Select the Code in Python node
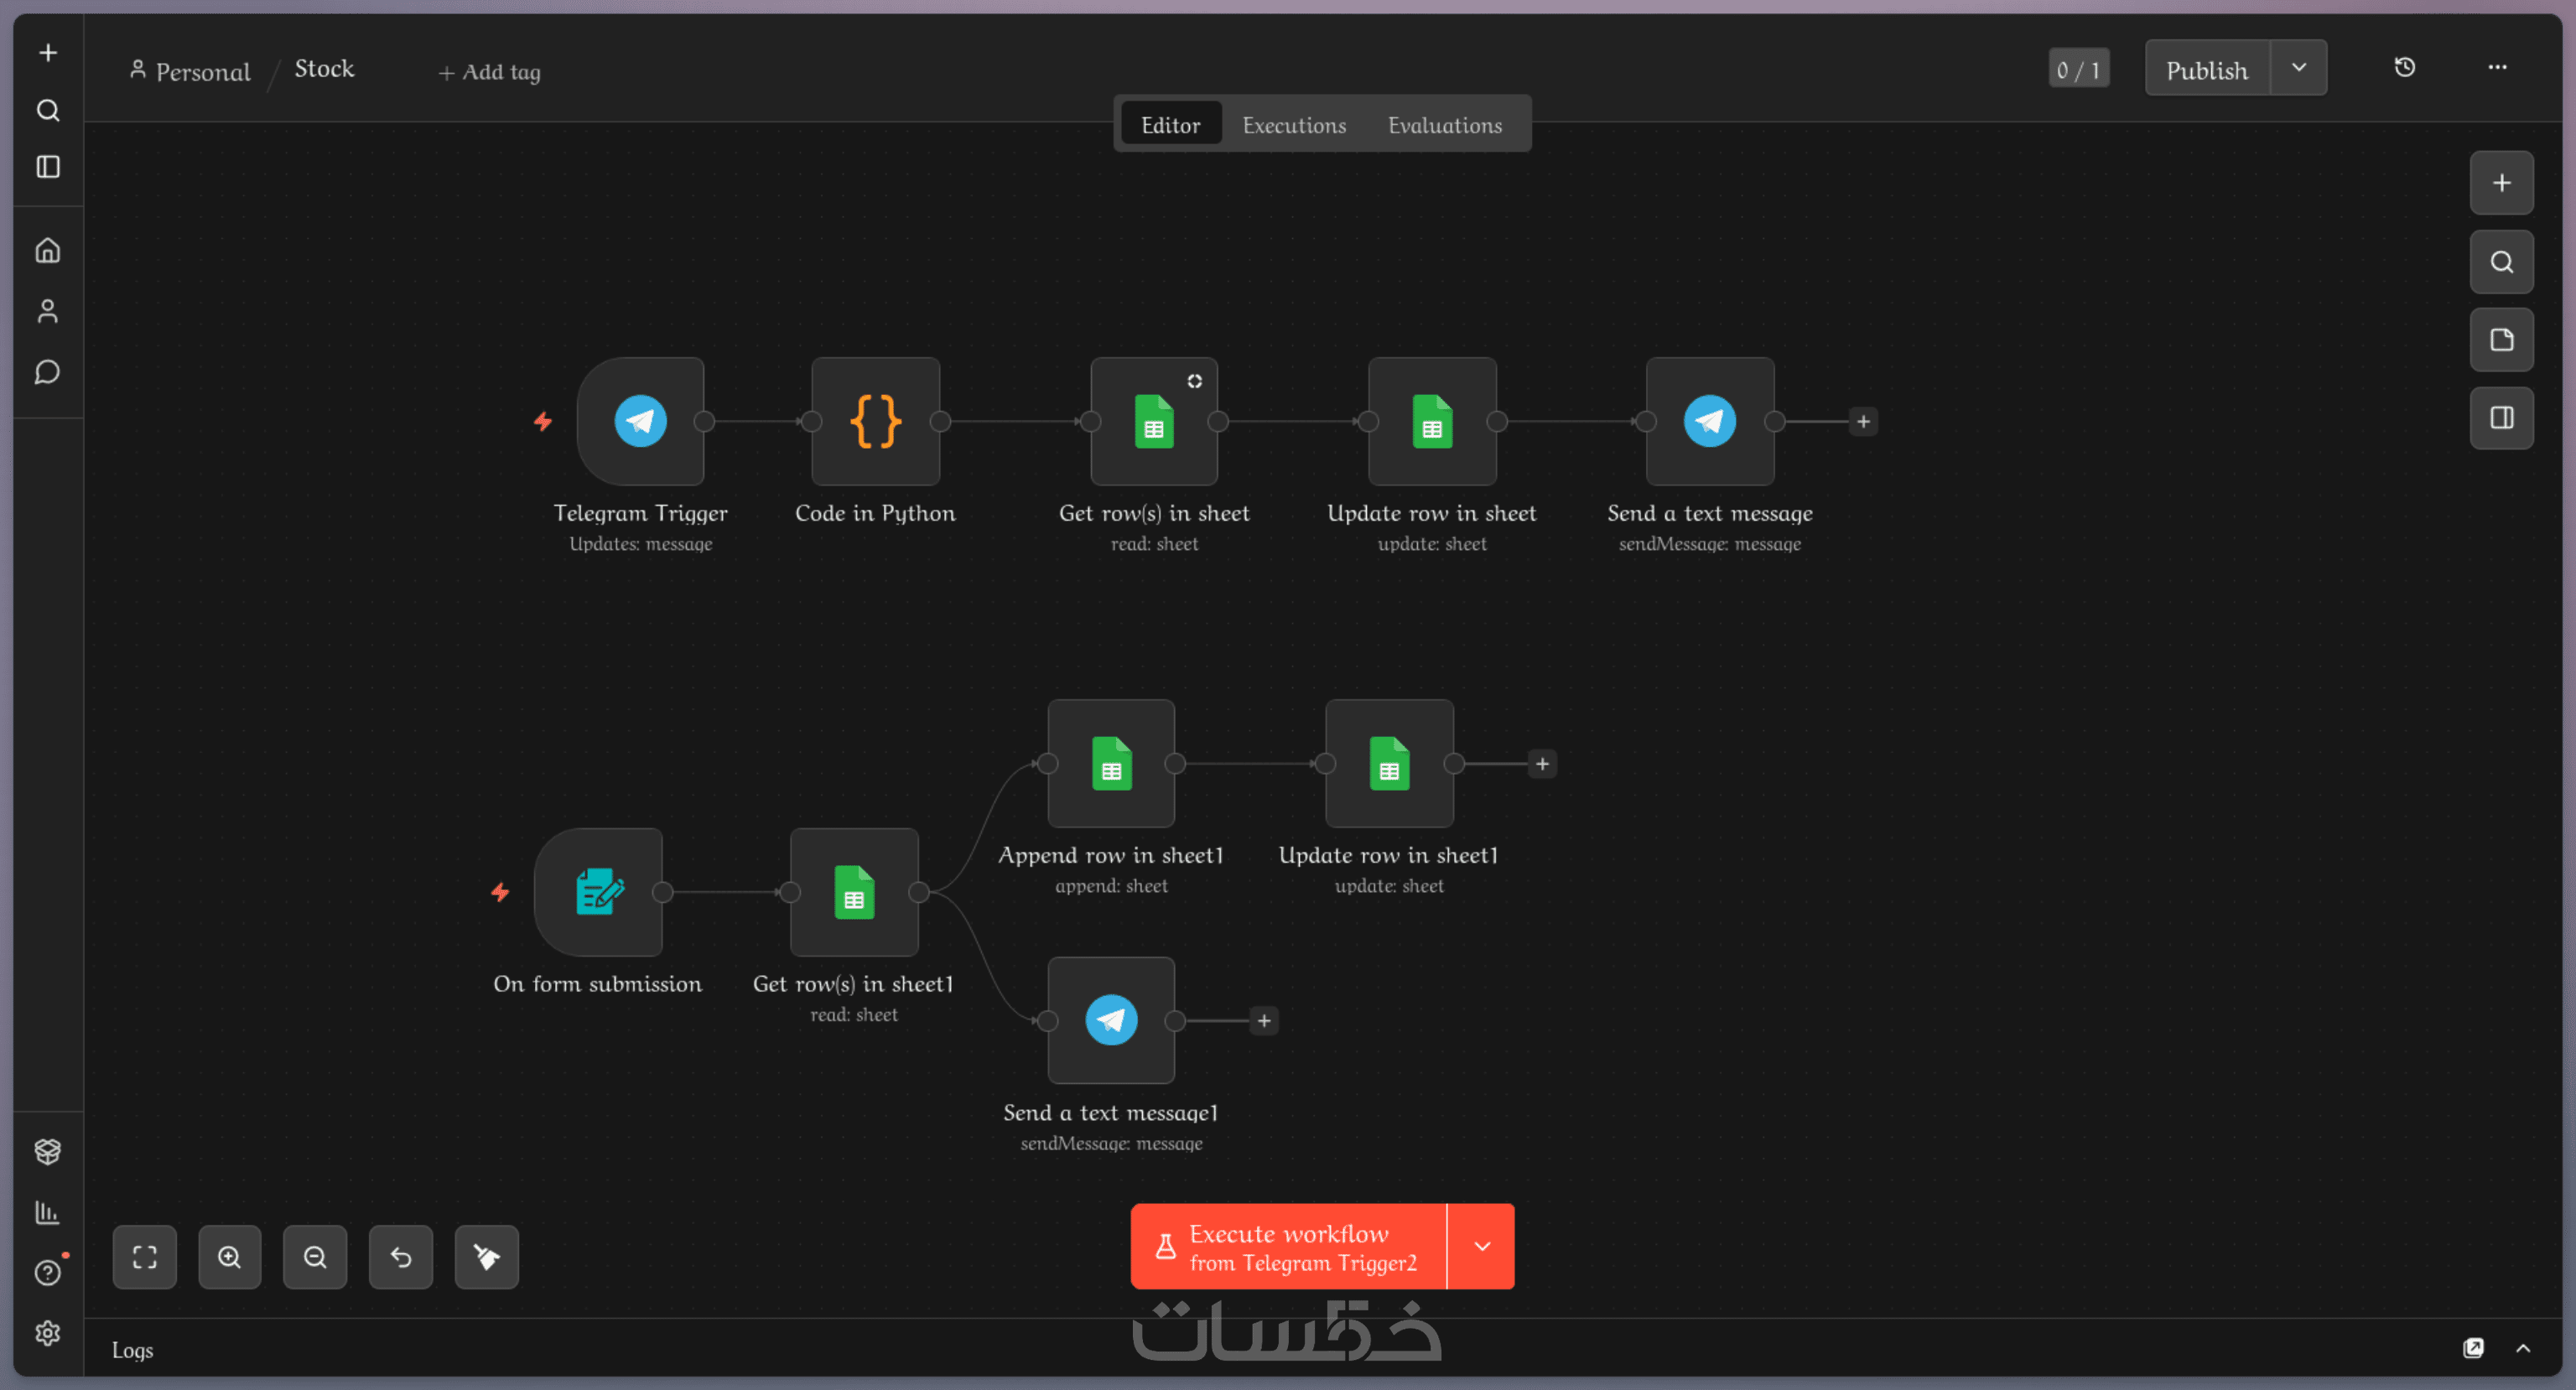2576x1390 pixels. 875,421
